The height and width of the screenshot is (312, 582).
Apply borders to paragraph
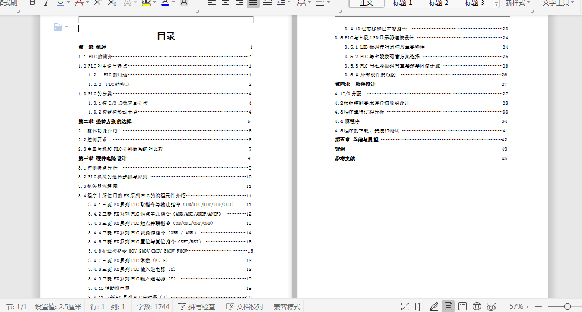pyautogui.click(x=320, y=3)
